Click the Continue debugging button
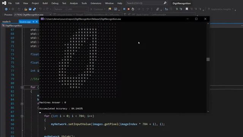This screenshot has height=137, width=243. 96,9
